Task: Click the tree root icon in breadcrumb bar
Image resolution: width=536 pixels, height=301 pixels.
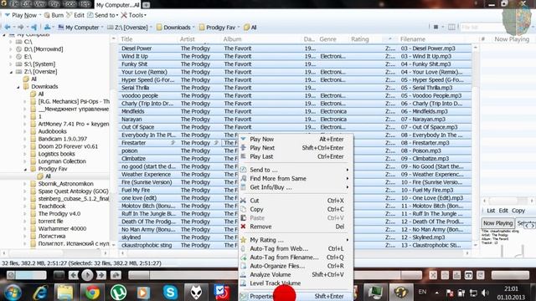Action: [x=47, y=28]
